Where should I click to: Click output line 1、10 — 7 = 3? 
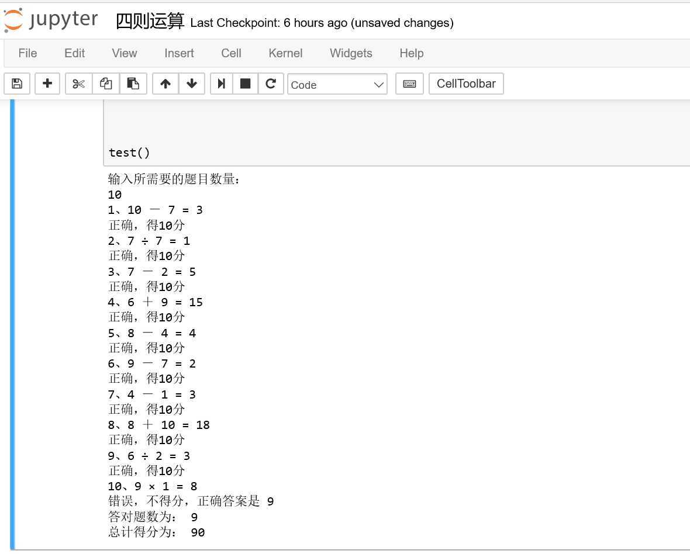click(156, 210)
